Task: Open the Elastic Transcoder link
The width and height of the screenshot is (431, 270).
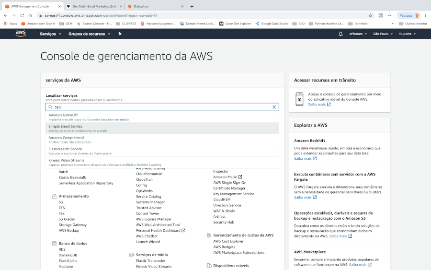Action: [151, 261]
